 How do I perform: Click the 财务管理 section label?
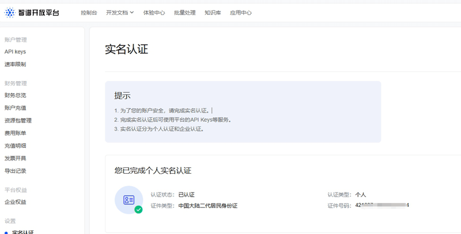click(x=16, y=83)
